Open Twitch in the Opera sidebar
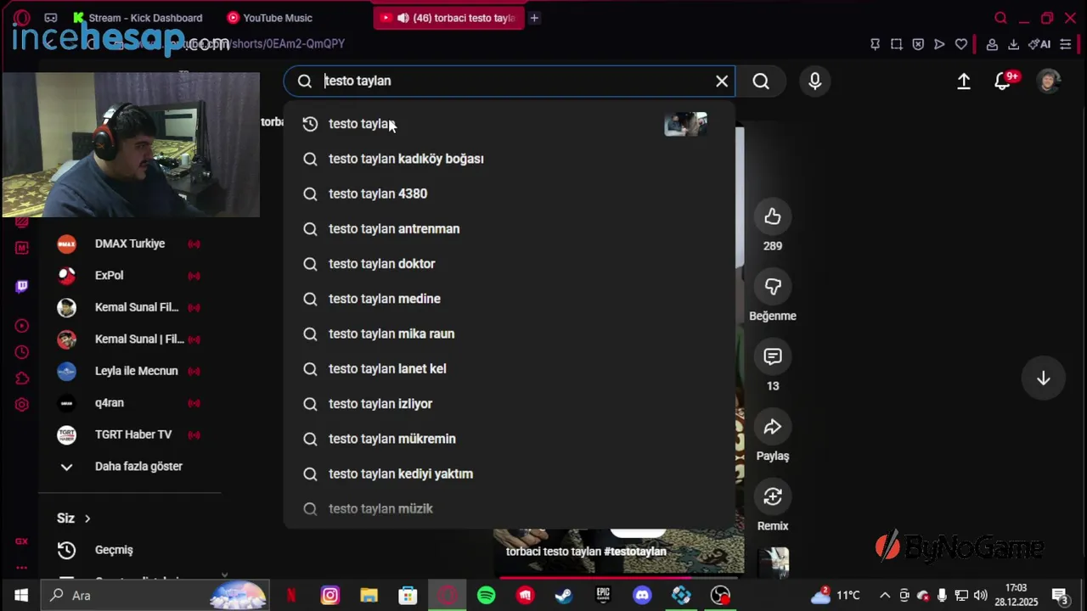 tap(22, 286)
